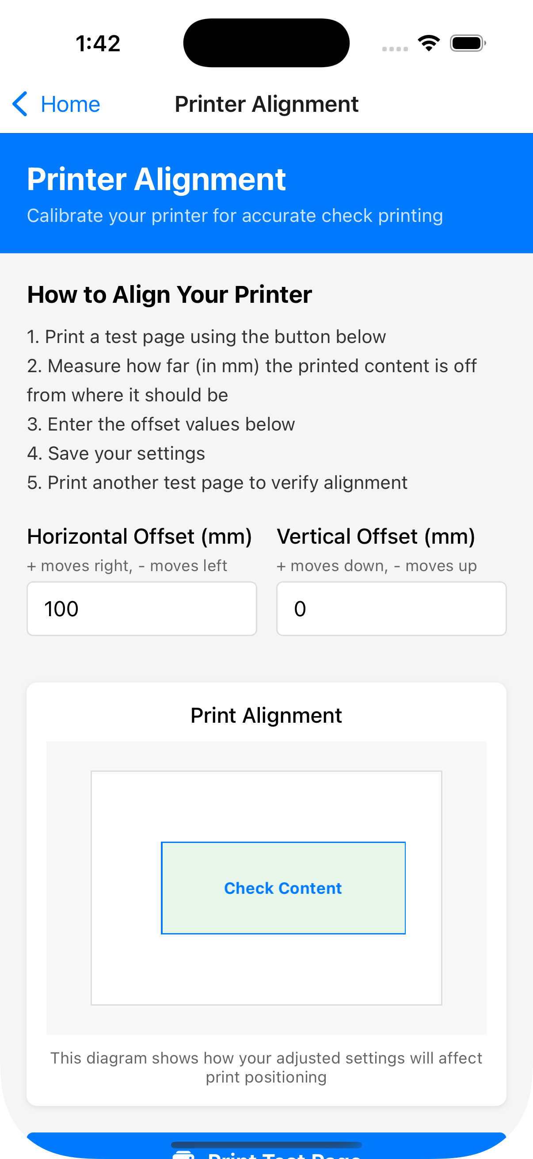Tap the How to Align Your Printer heading
533x1159 pixels.
[x=169, y=295]
